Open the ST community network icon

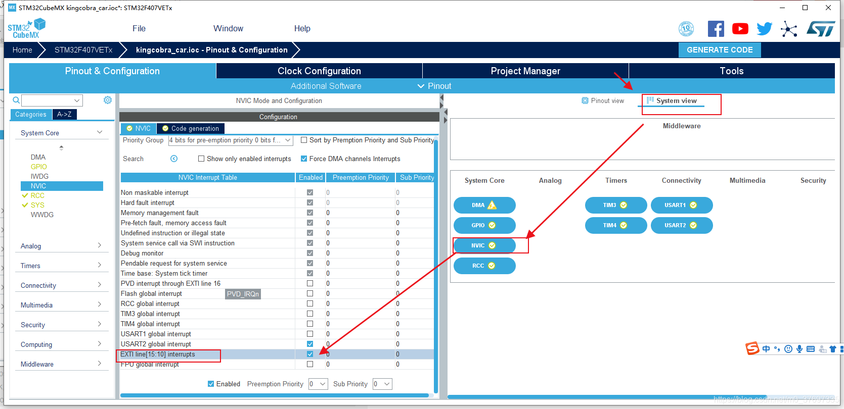[x=788, y=29]
